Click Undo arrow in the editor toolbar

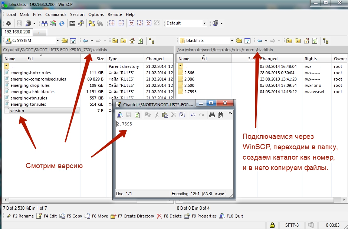pos(193,115)
